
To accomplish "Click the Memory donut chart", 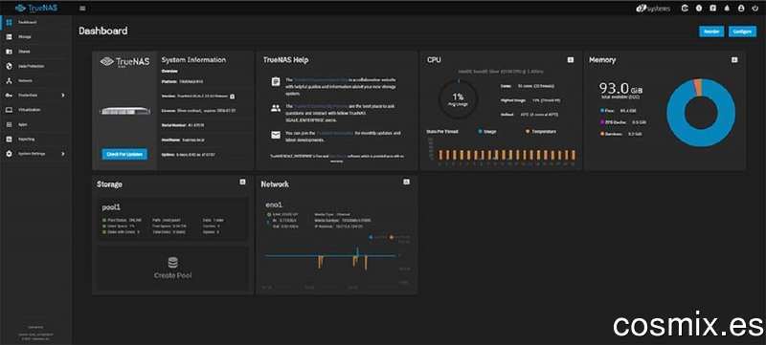I will coord(701,113).
